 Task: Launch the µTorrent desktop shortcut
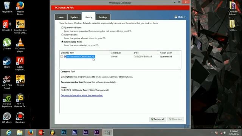tap(7, 44)
